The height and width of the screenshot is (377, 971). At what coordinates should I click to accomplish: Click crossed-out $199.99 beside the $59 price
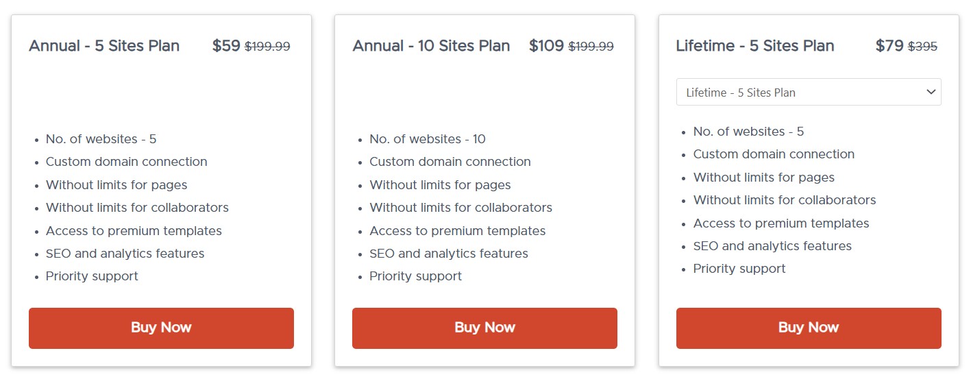coord(267,47)
